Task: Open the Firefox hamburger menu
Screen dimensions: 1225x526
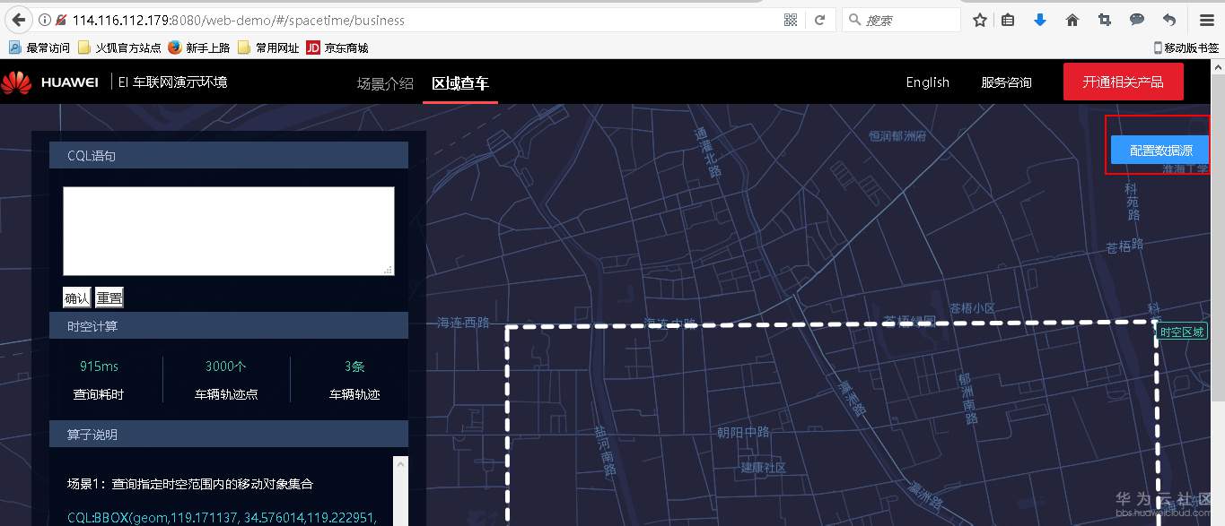Action: [x=1207, y=20]
